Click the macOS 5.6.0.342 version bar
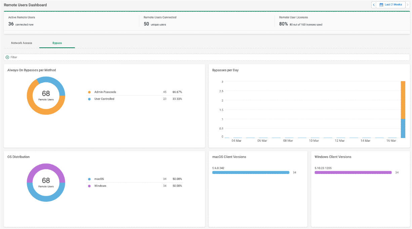 pos(251,173)
